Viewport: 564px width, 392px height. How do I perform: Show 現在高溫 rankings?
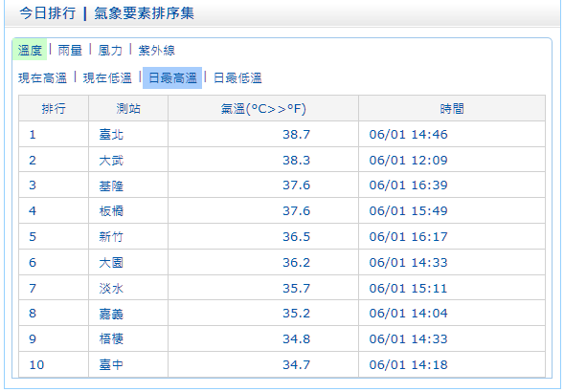click(x=42, y=77)
